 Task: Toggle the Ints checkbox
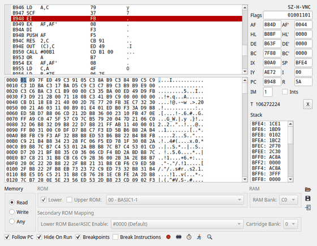pyautogui.click(x=285, y=92)
